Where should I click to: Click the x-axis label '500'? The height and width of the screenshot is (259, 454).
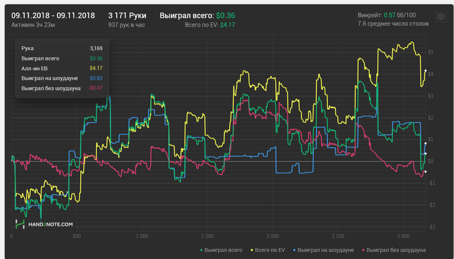77,236
